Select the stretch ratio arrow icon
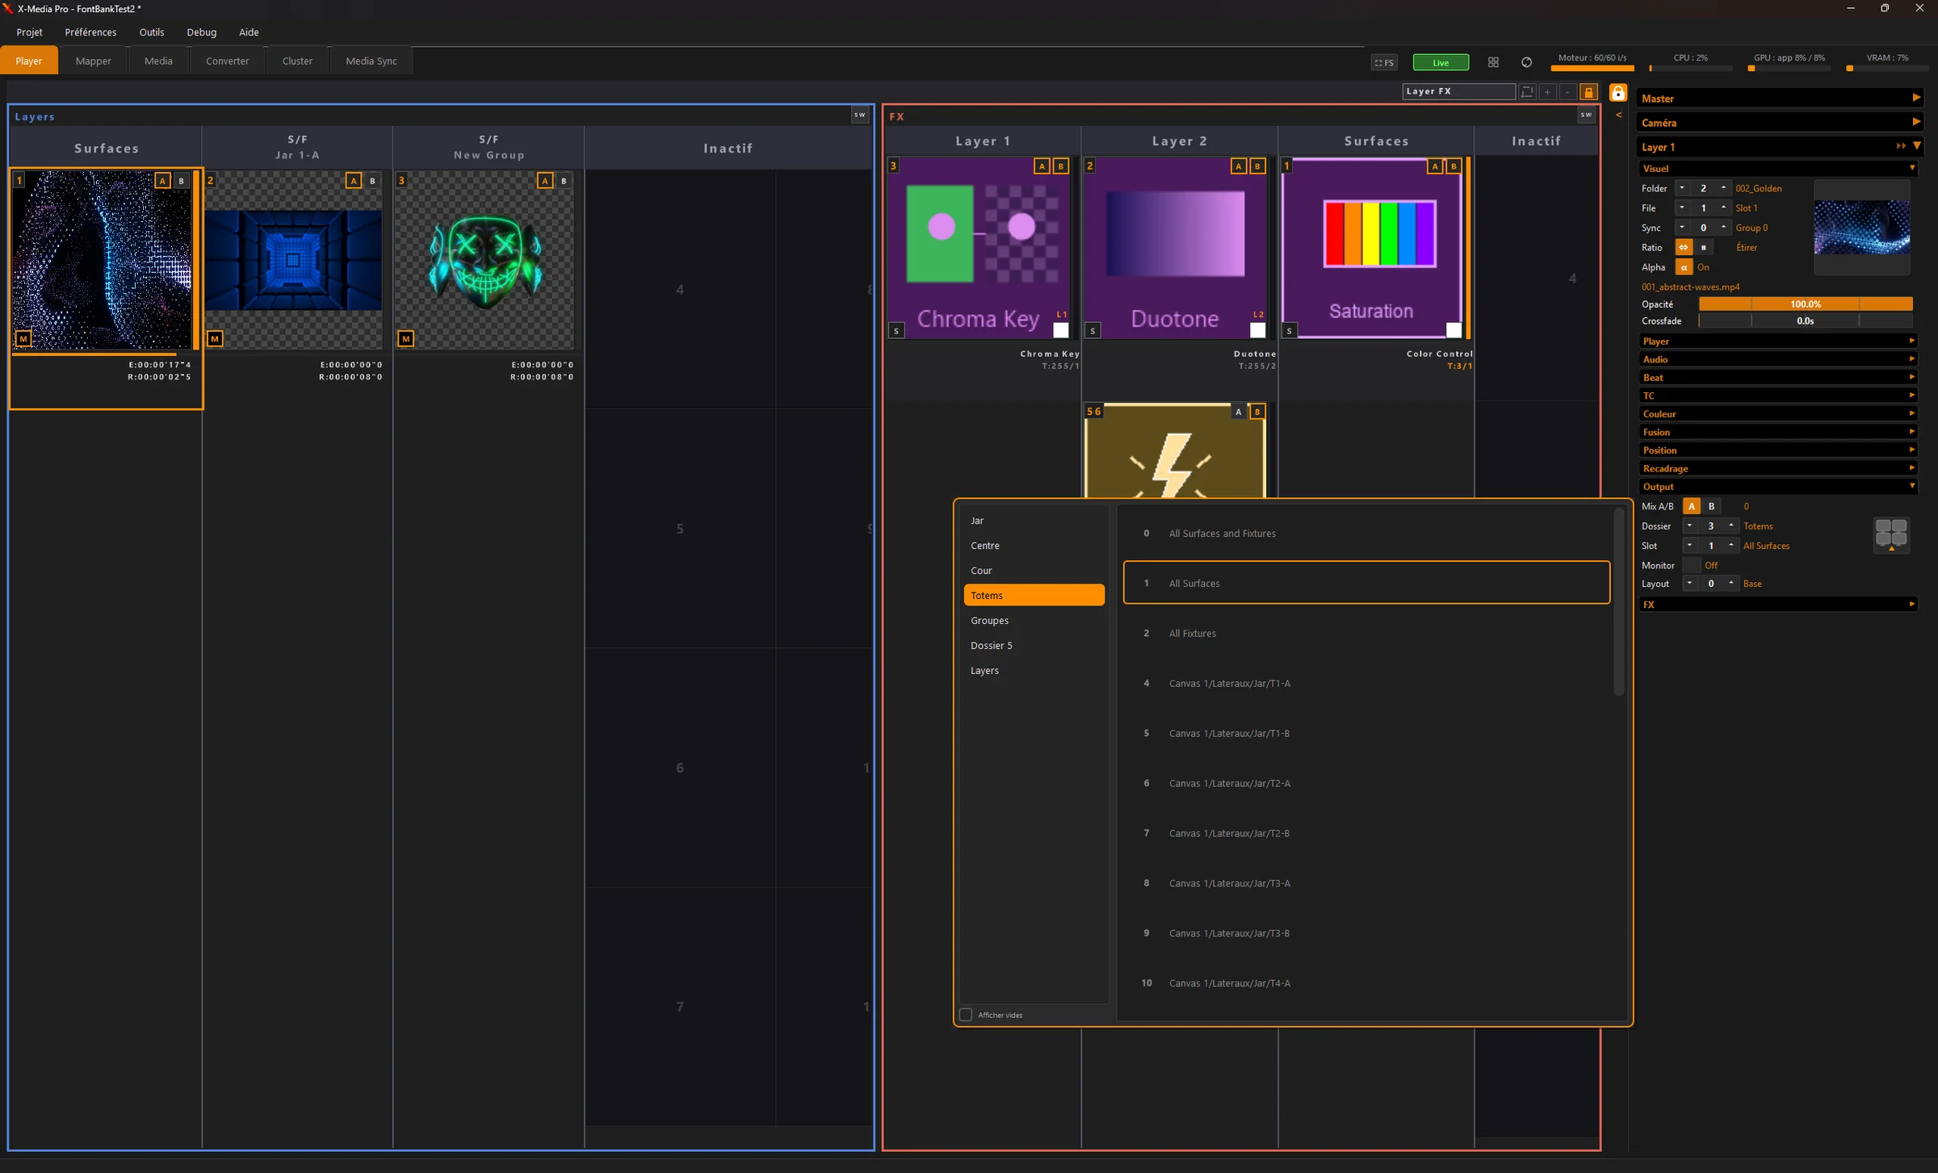The height and width of the screenshot is (1173, 1938). [1684, 247]
